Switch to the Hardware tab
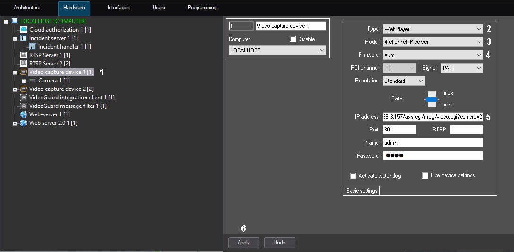 click(74, 8)
